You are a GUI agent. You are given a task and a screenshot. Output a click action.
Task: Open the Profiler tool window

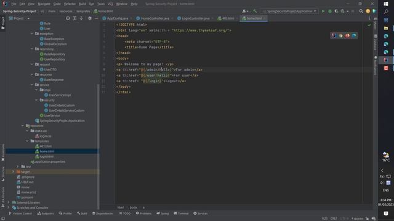[x=65, y=214]
